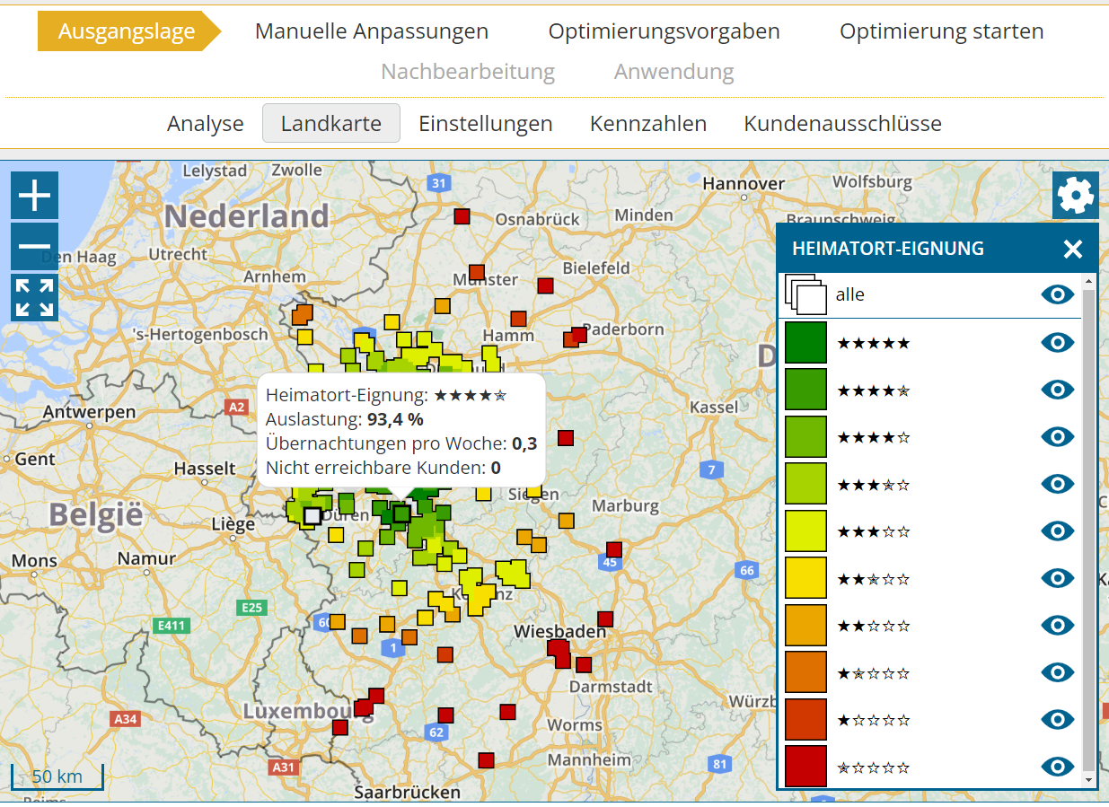Click the 50 km scale bar
The image size is (1109, 807).
tap(57, 776)
